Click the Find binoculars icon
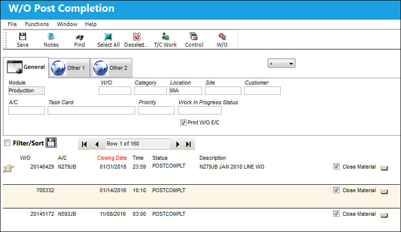 (x=80, y=37)
